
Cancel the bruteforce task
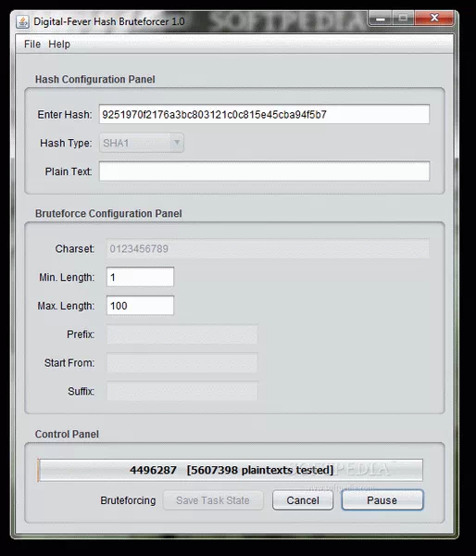click(x=303, y=500)
